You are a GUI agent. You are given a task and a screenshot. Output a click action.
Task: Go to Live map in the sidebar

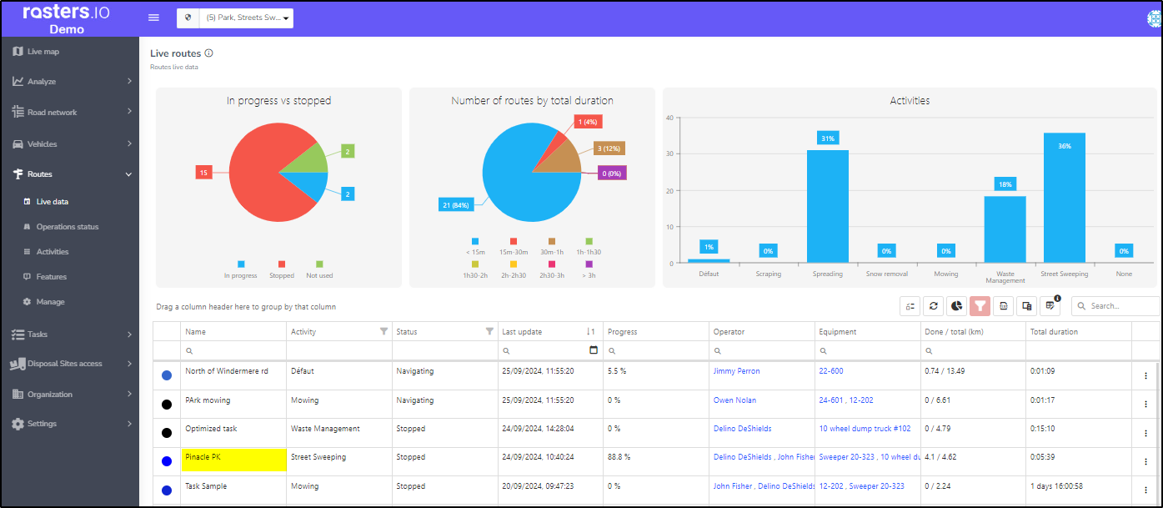pyautogui.click(x=43, y=52)
